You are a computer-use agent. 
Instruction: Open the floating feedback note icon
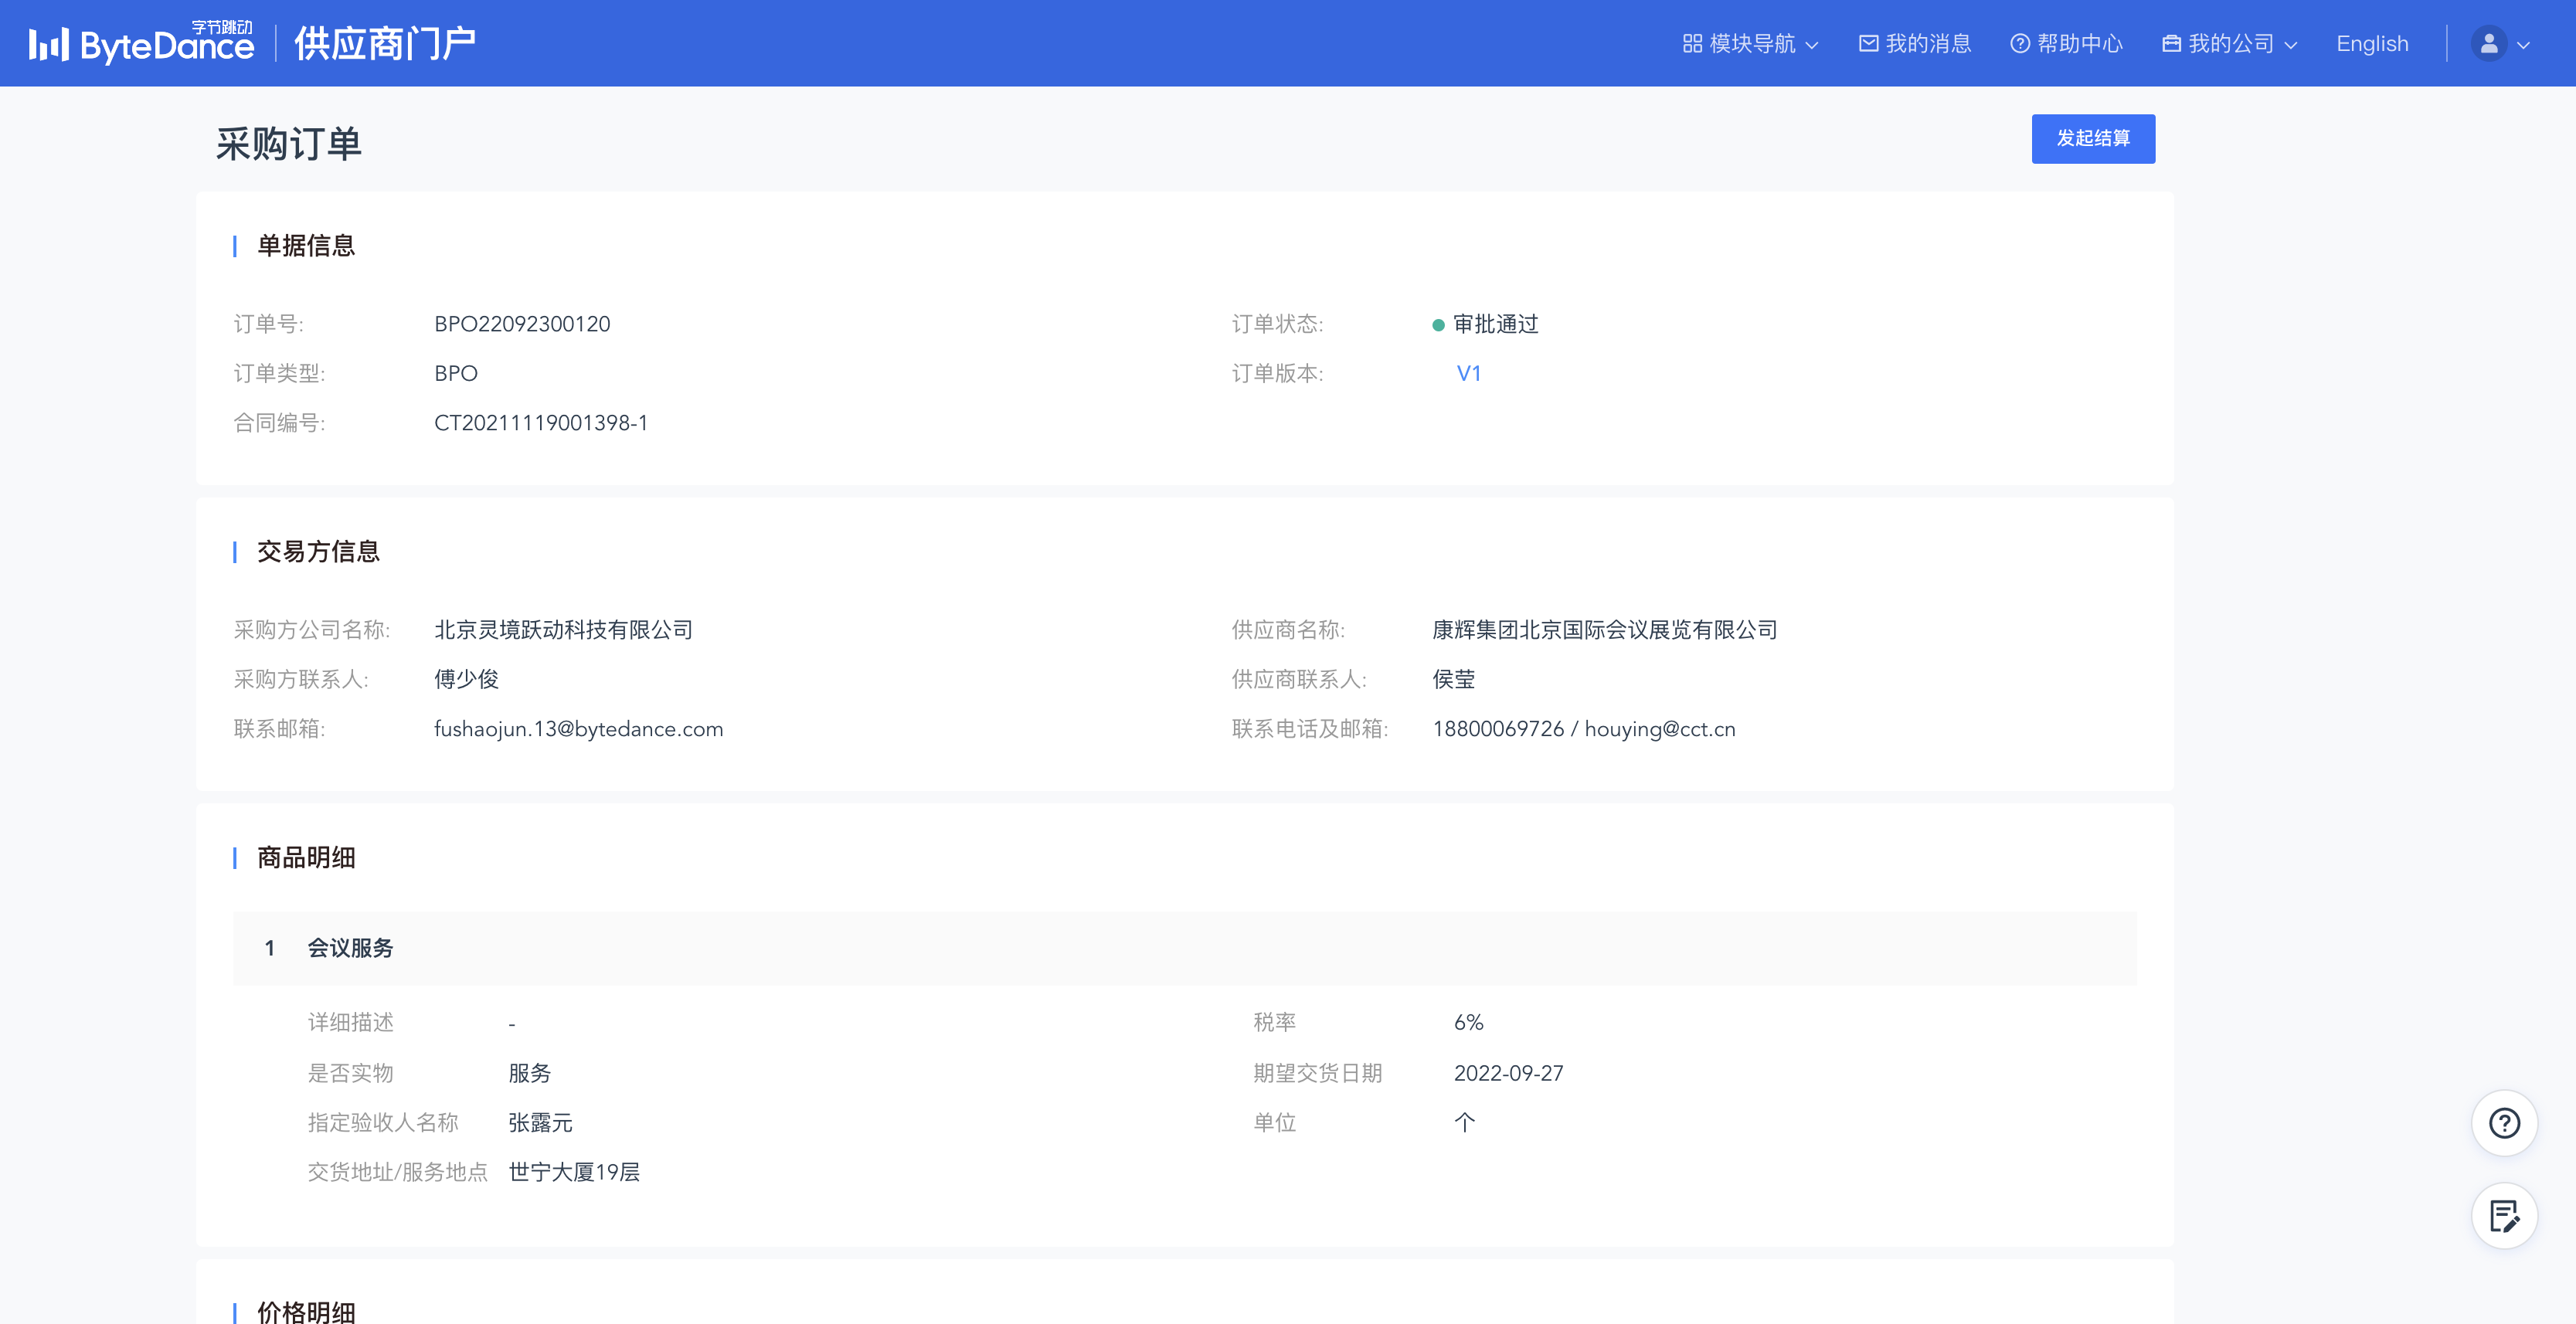(x=2503, y=1216)
